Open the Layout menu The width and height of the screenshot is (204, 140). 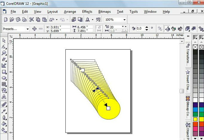click(53, 12)
